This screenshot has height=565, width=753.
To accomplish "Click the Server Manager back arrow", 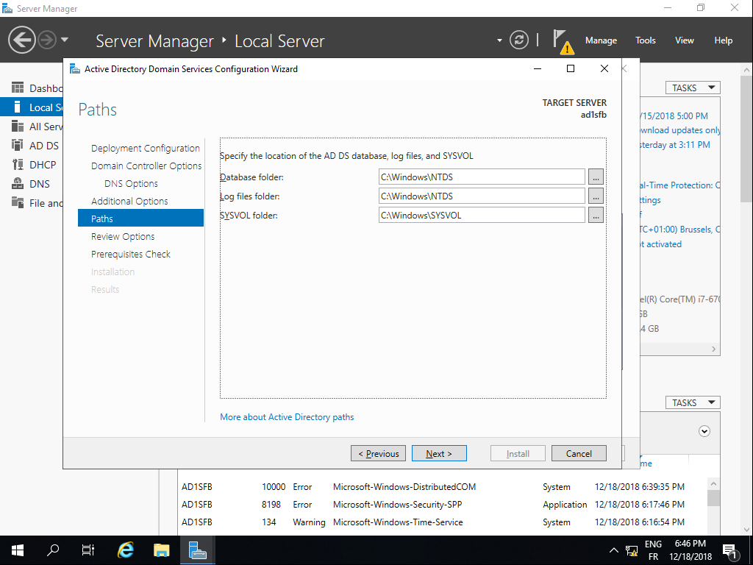I will coord(22,40).
